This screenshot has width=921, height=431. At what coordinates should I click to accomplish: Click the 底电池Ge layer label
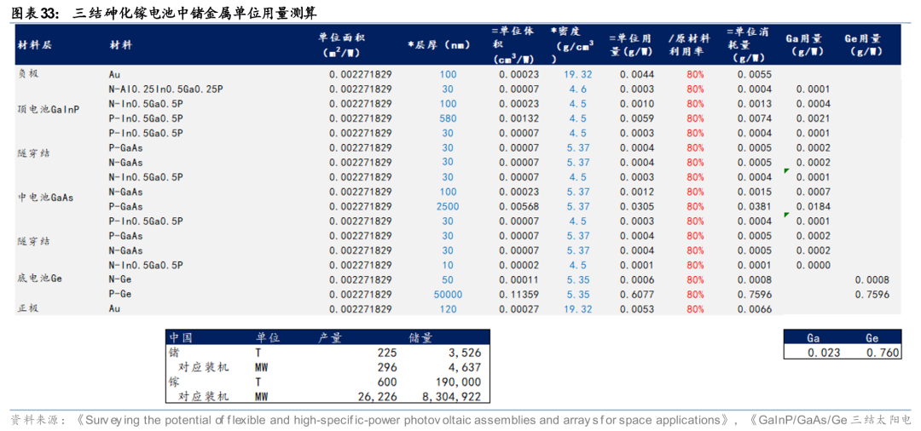(x=40, y=278)
